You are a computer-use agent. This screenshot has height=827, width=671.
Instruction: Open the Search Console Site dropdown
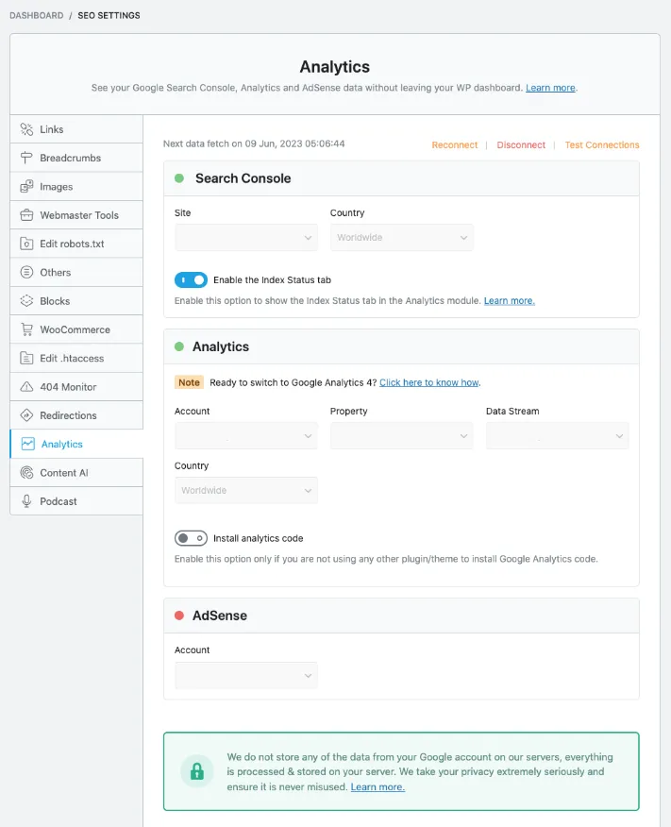(245, 238)
